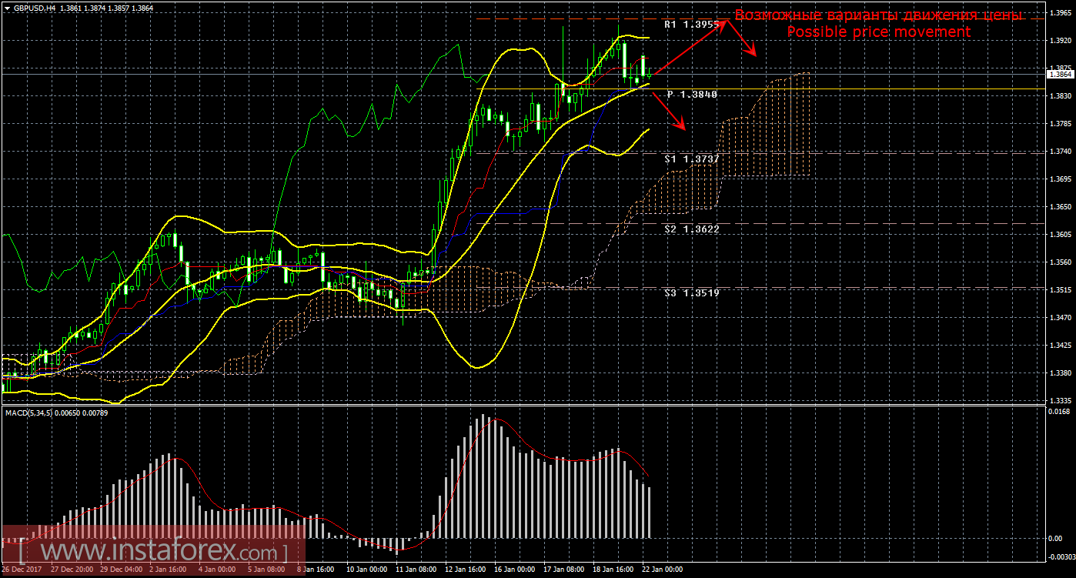Click the current price tag 1.3864

[x=1061, y=75]
